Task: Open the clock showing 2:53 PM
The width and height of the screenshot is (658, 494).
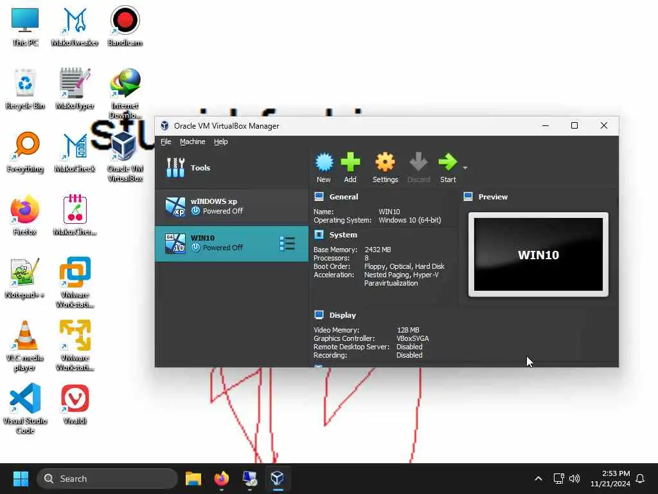Action: coord(610,479)
